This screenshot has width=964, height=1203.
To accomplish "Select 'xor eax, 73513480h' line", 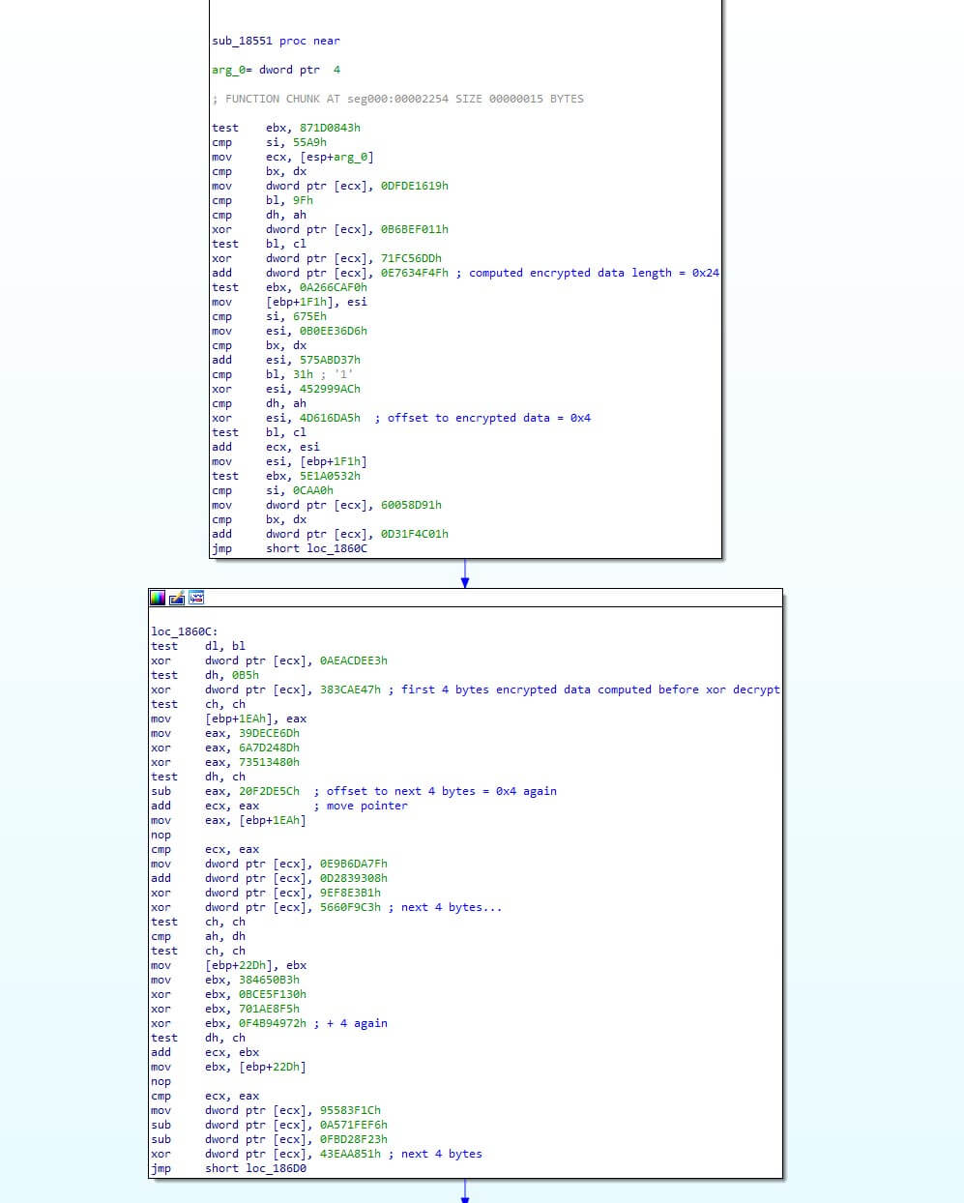I will [225, 762].
